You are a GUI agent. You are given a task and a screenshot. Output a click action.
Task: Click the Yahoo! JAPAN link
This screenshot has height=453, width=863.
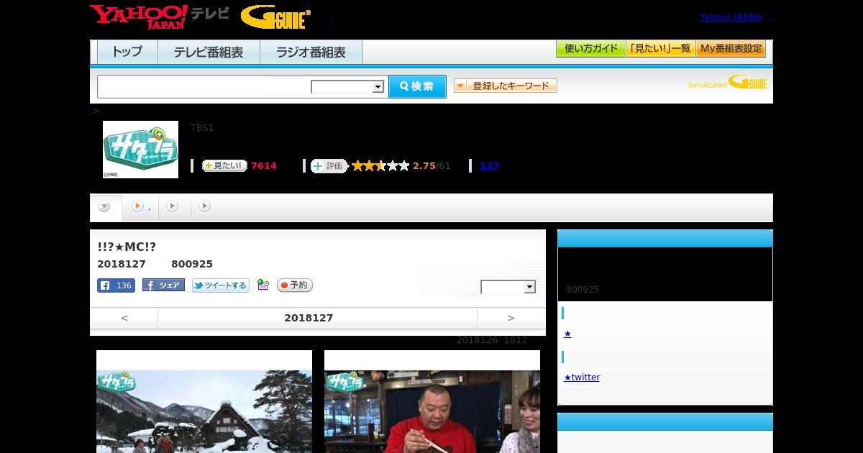(730, 17)
